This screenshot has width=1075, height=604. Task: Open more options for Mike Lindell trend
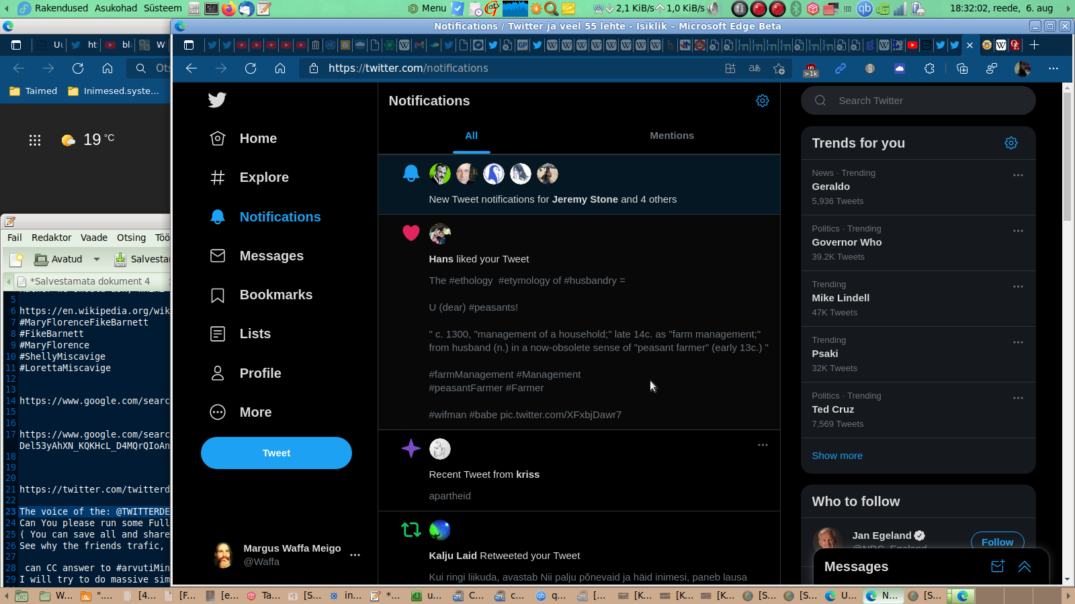tap(1019, 287)
